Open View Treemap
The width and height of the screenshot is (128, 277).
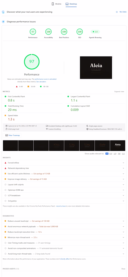point(12,135)
